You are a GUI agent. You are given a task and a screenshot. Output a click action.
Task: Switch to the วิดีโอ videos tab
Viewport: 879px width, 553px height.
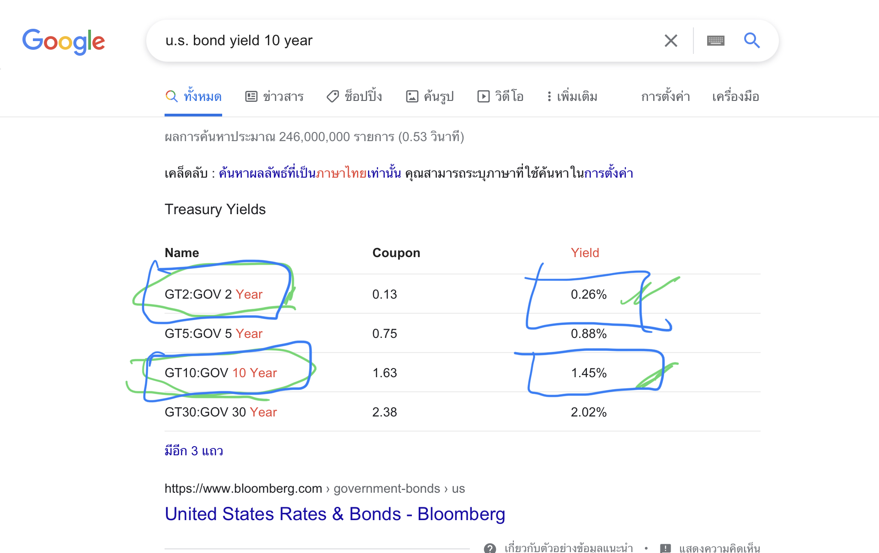click(x=501, y=96)
